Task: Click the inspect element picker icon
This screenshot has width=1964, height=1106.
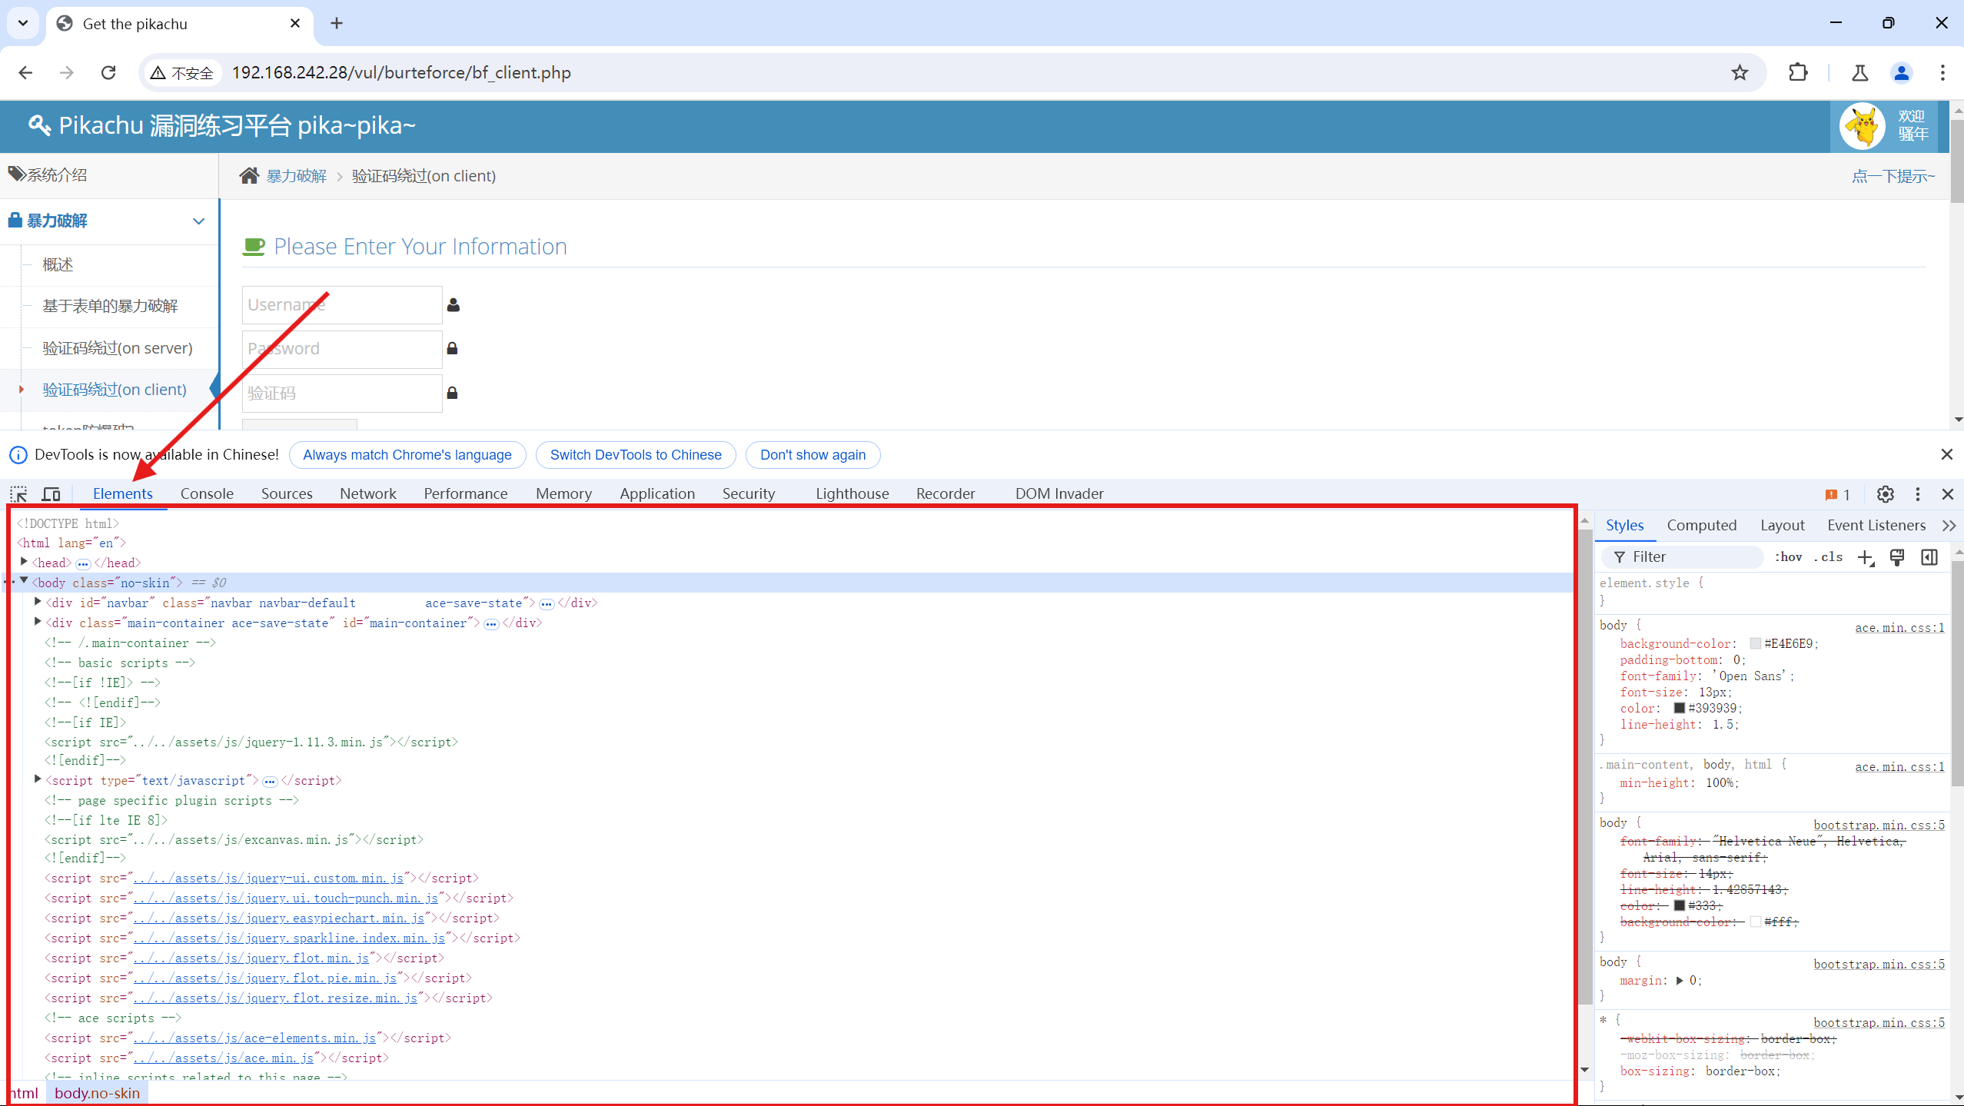Action: 18,494
